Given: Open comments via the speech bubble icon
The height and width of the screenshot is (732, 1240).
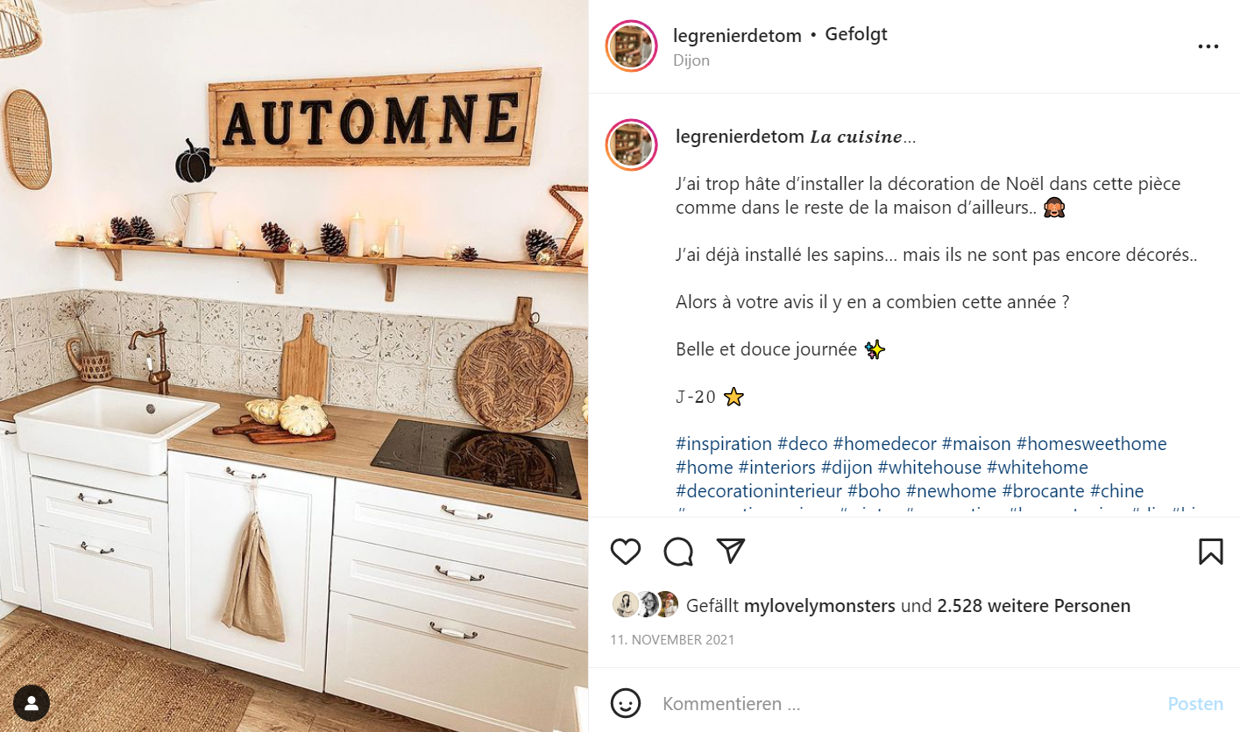Looking at the screenshot, I should [x=678, y=551].
